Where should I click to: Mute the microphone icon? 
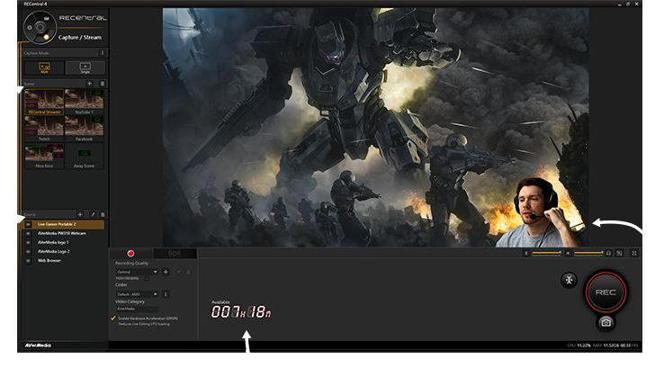(526, 253)
